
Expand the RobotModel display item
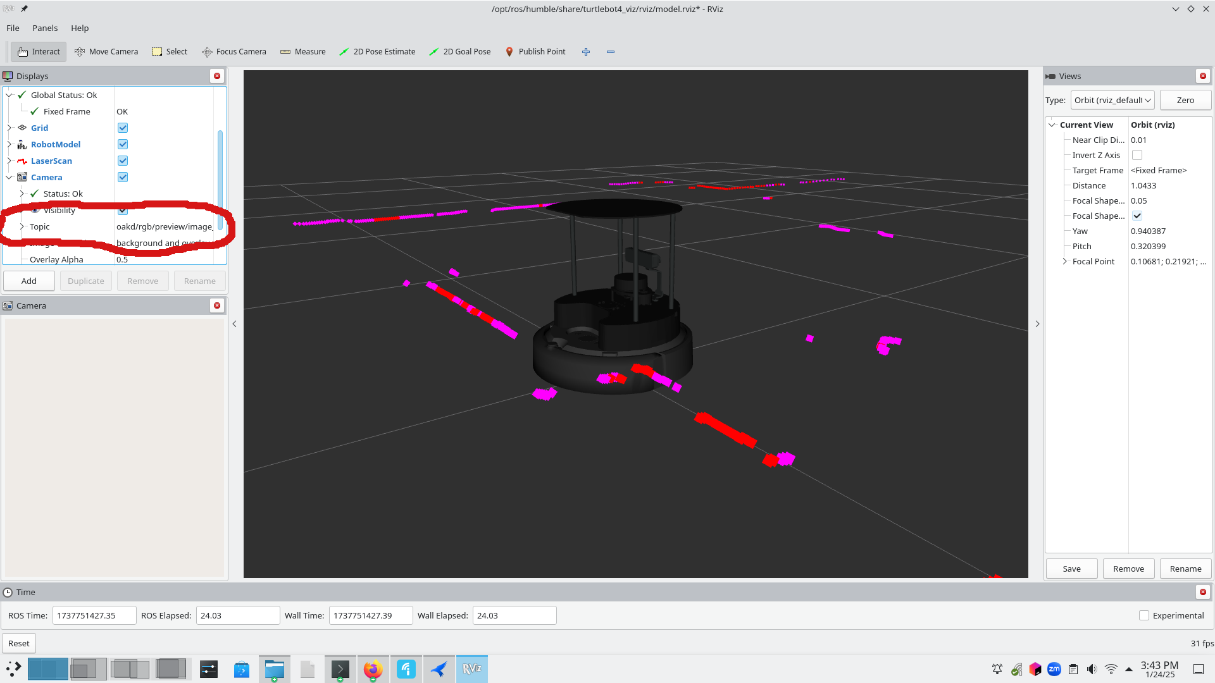9,144
